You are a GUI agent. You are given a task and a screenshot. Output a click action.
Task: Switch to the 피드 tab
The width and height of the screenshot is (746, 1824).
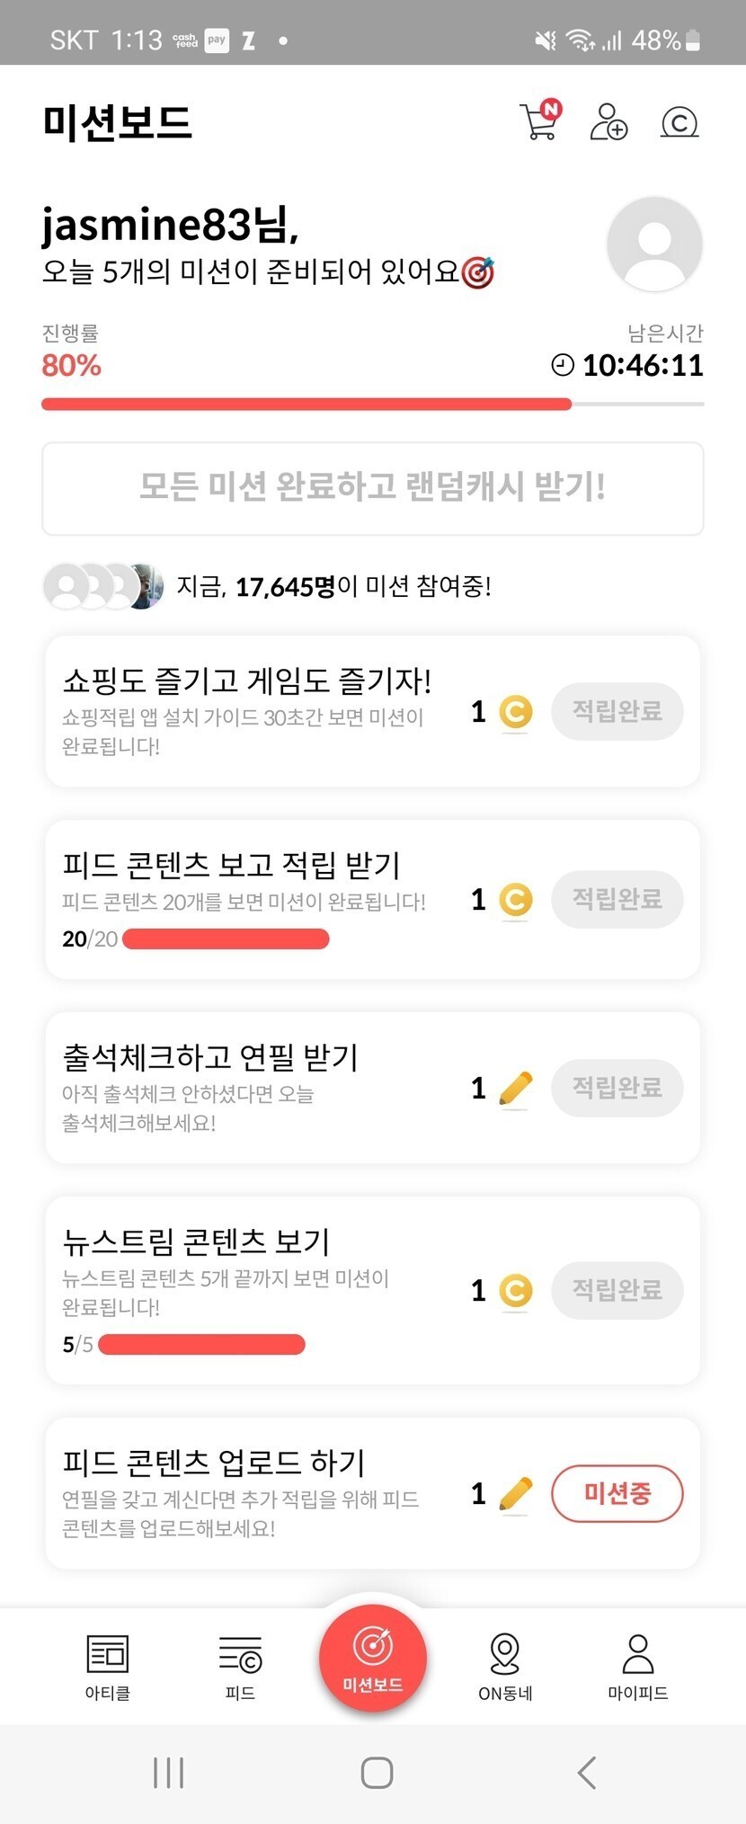(240, 1668)
